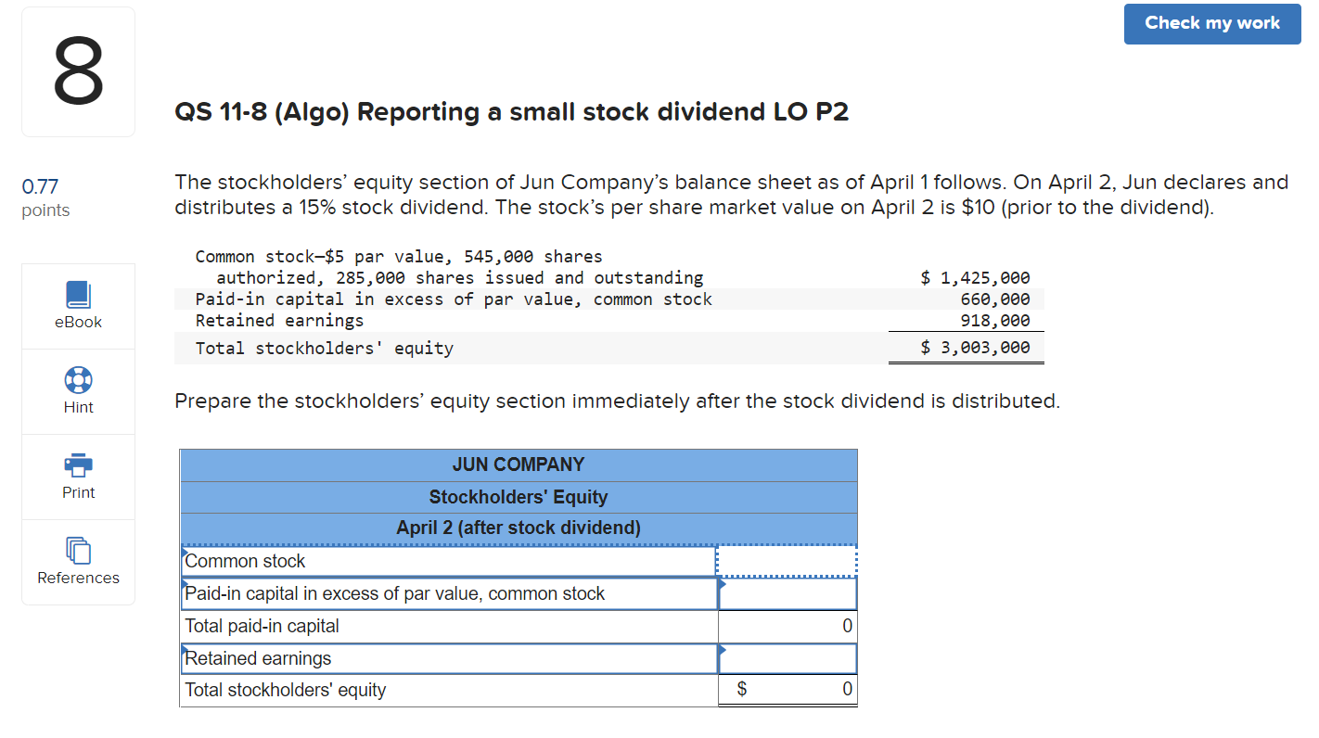Click the Hint wheel icon in sidebar
This screenshot has width=1319, height=738.
tap(78, 379)
